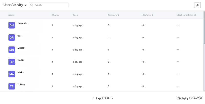Select the name Tobita
The image size is (205, 104).
[21, 85]
